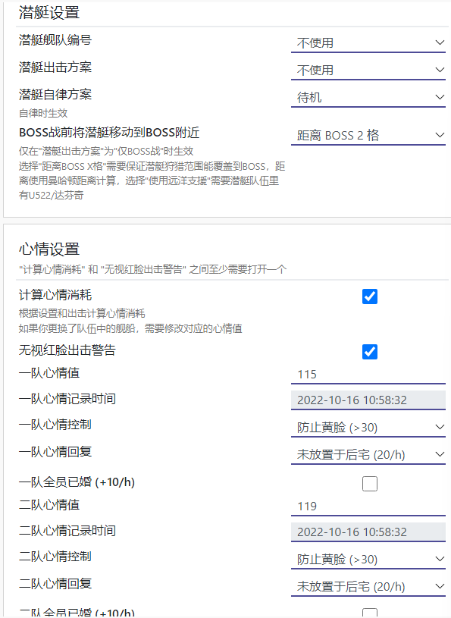Click the note starting with 仅在"潜艇出击方案"

pyautogui.click(x=106, y=152)
